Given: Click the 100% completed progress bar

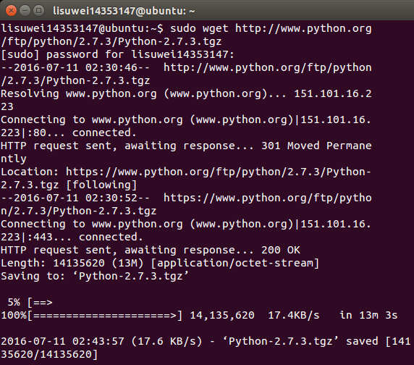Looking at the screenshot, I should 92,315.
